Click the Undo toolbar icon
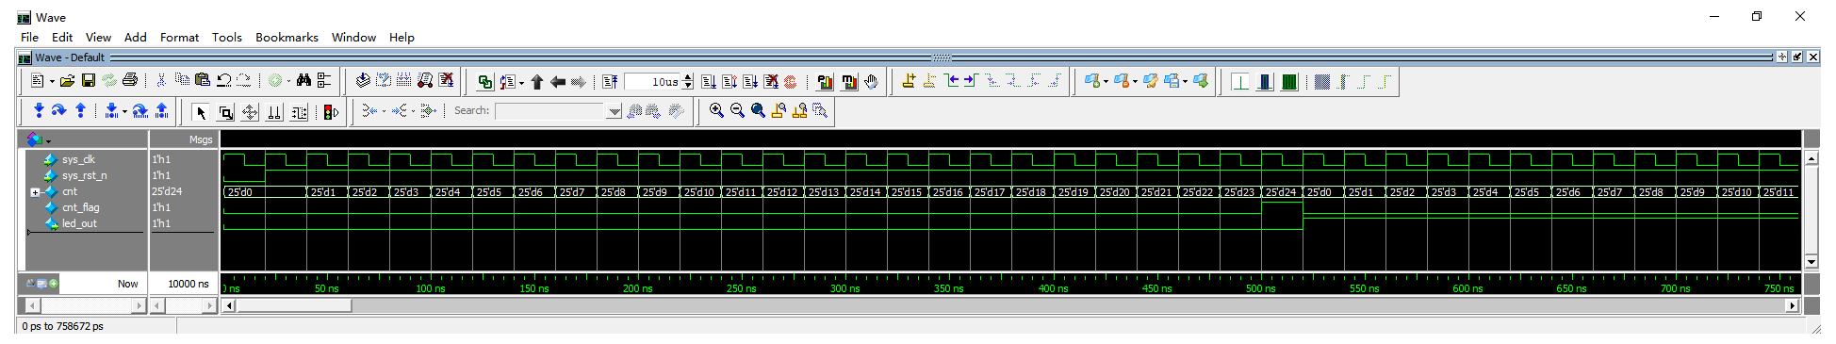 [x=223, y=82]
